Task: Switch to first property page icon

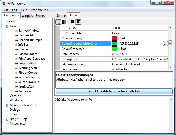Action: tap(72, 22)
